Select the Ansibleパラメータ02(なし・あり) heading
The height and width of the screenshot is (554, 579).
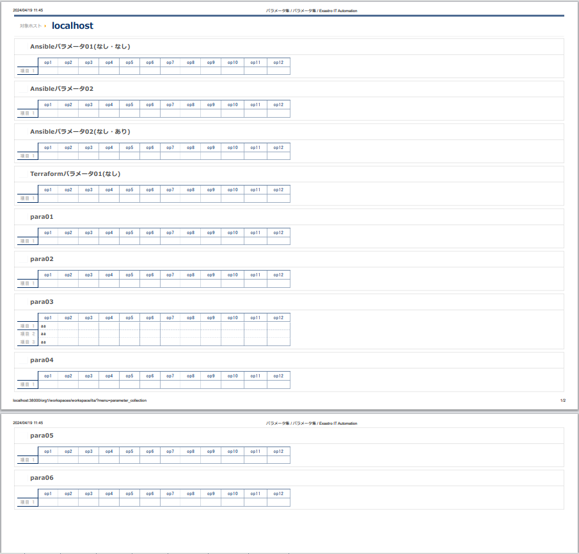coord(80,132)
